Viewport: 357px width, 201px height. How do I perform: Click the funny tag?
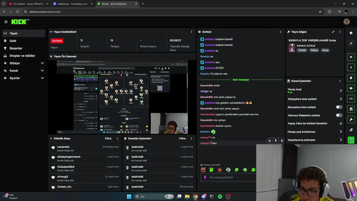click(x=325, y=50)
